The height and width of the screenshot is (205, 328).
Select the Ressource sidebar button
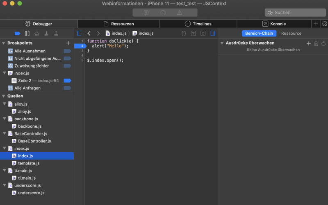tap(291, 33)
